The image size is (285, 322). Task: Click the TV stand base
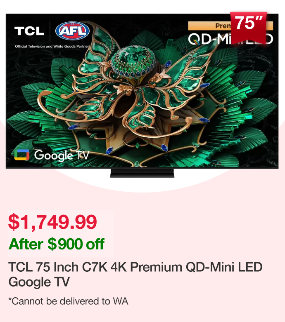pyautogui.click(x=142, y=173)
